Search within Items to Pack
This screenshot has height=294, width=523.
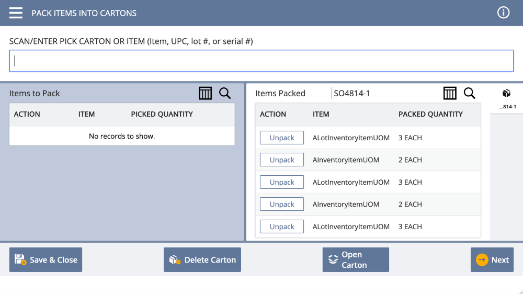(225, 93)
